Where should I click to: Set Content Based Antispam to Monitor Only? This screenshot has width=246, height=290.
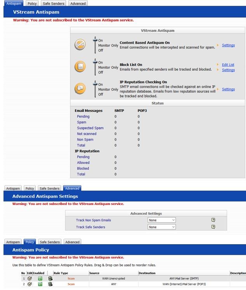[x=108, y=45]
